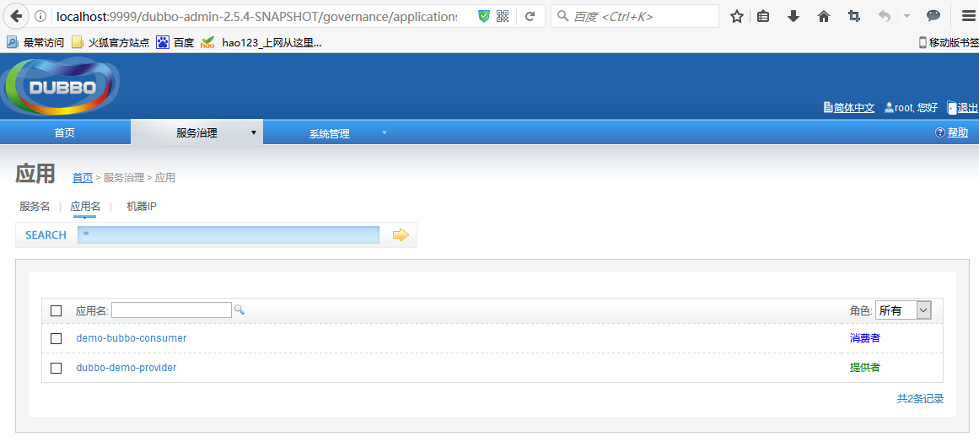The height and width of the screenshot is (442, 979).
Task: Toggle the select-all checkbox in header
Action: click(x=56, y=310)
